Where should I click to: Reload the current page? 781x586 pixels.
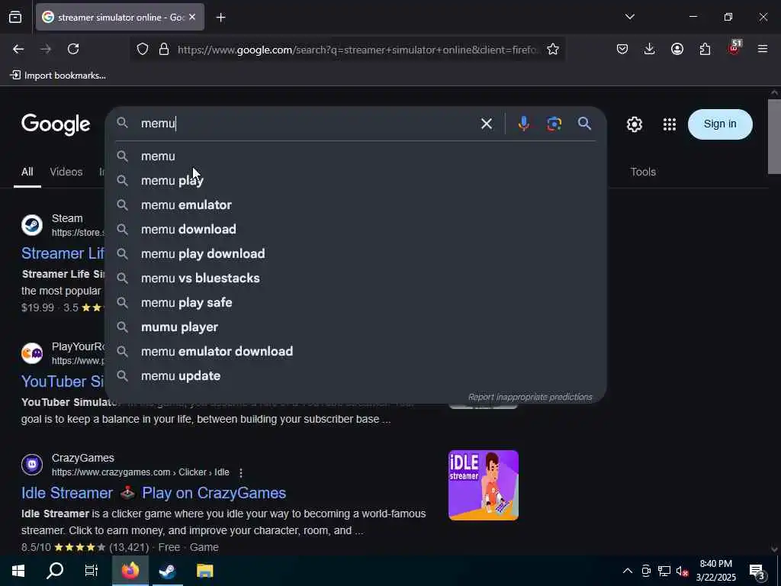[x=73, y=49]
